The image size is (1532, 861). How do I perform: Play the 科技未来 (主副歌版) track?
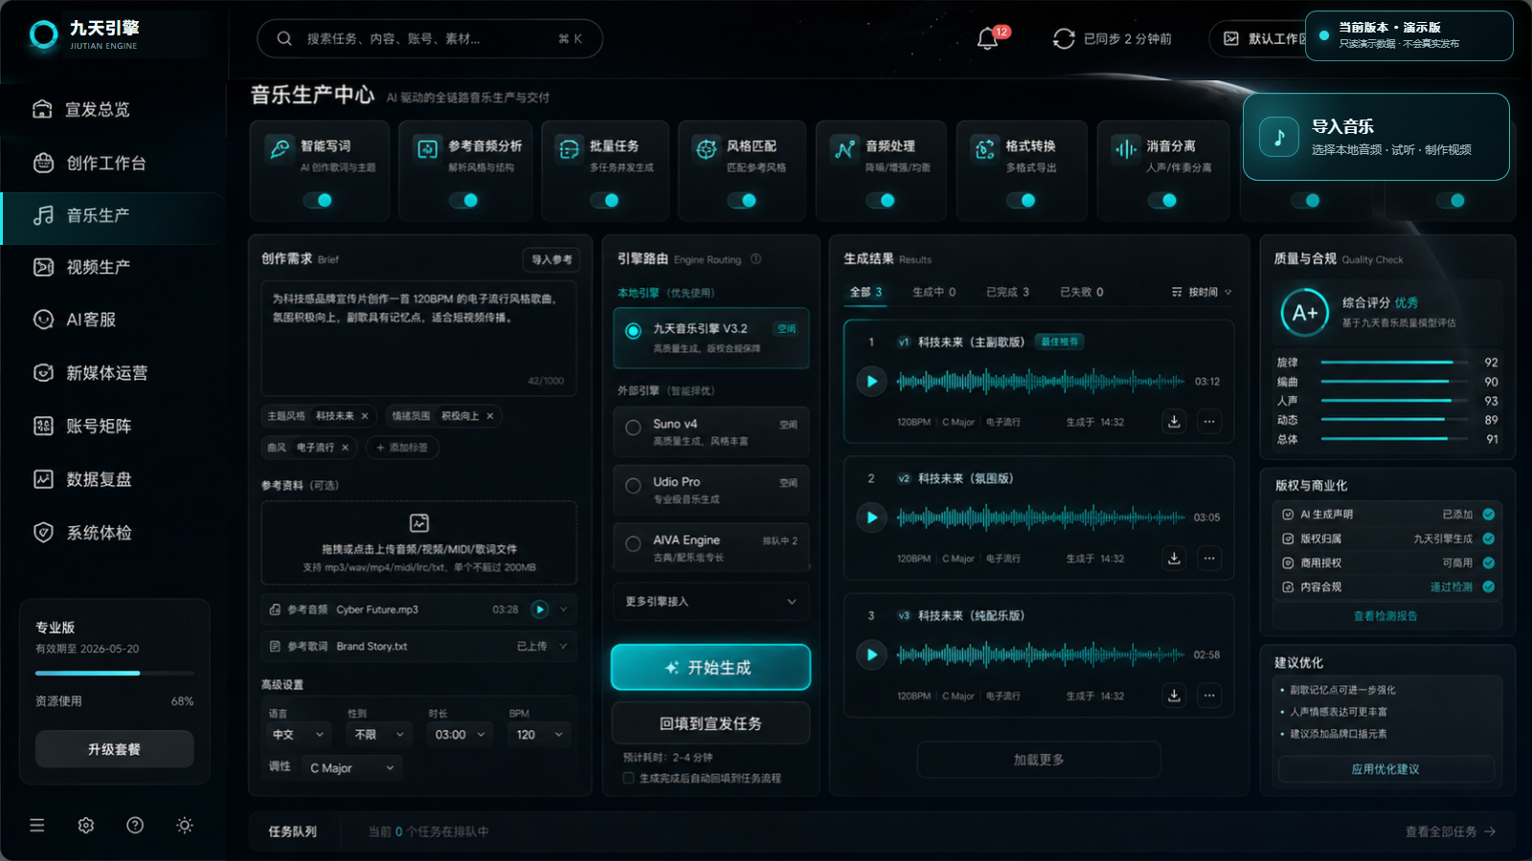coord(871,381)
